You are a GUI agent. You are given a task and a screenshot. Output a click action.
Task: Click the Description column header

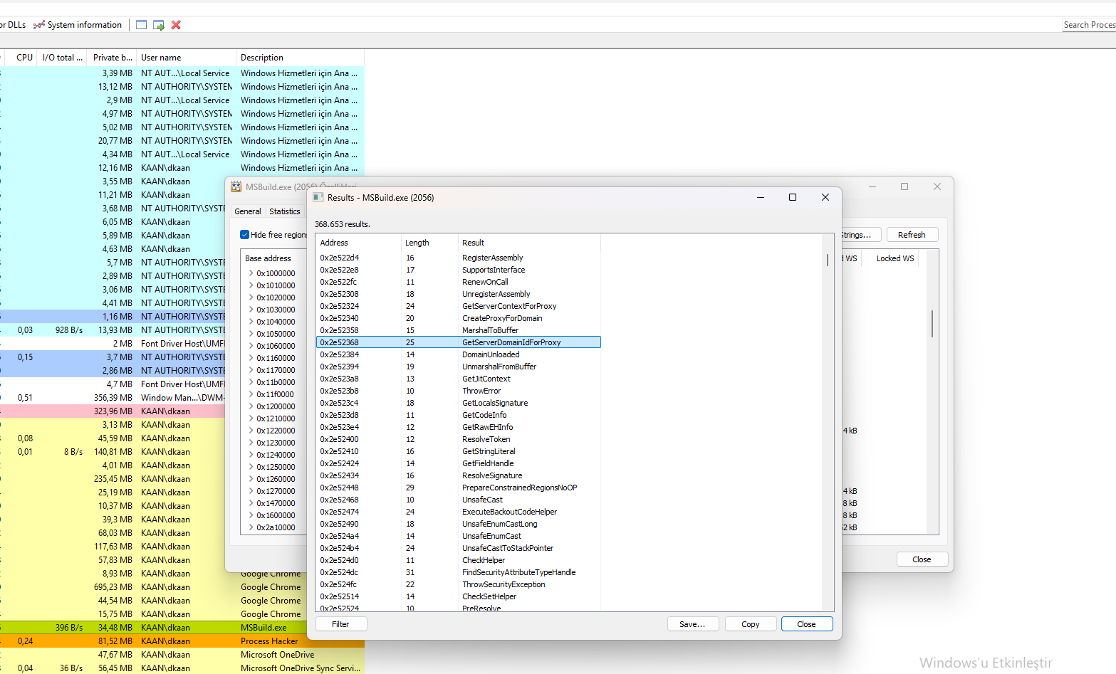(300, 58)
